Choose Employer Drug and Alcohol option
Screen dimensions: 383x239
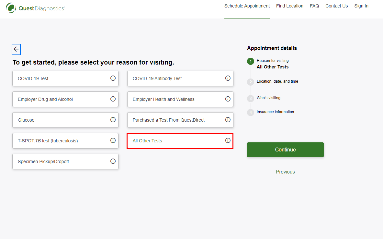click(65, 99)
